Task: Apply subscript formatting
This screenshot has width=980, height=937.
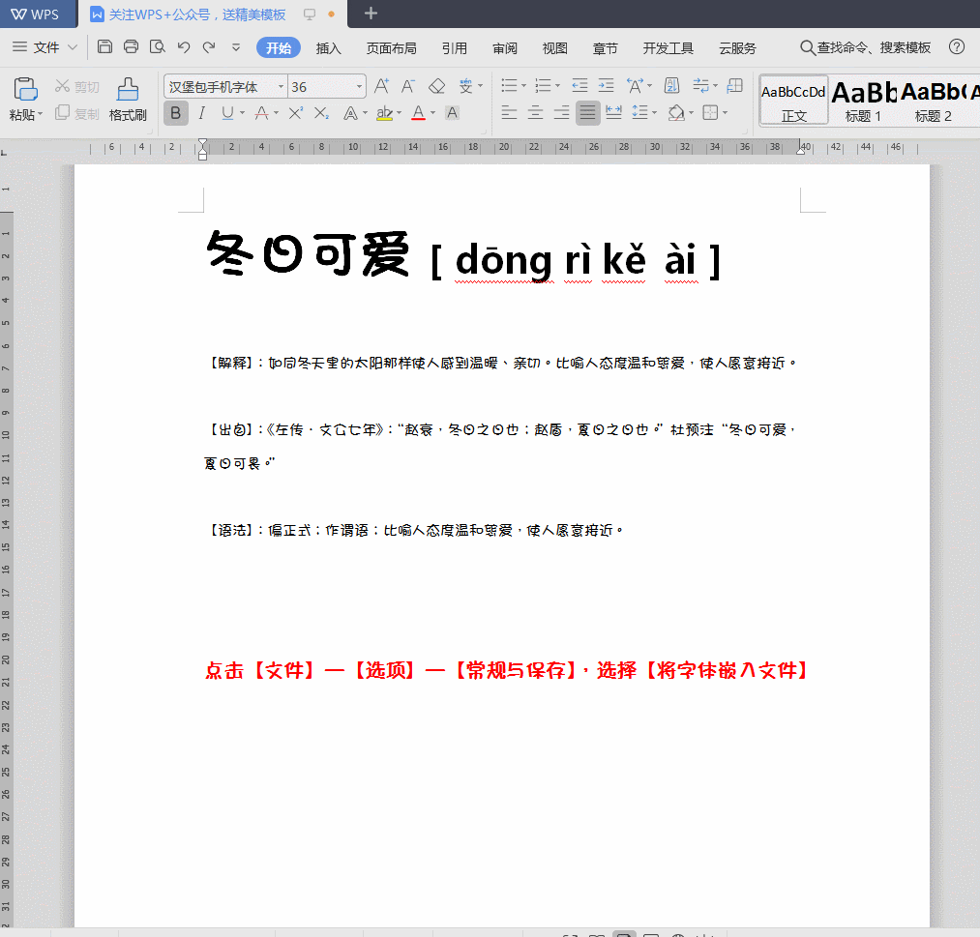Action: [x=321, y=113]
